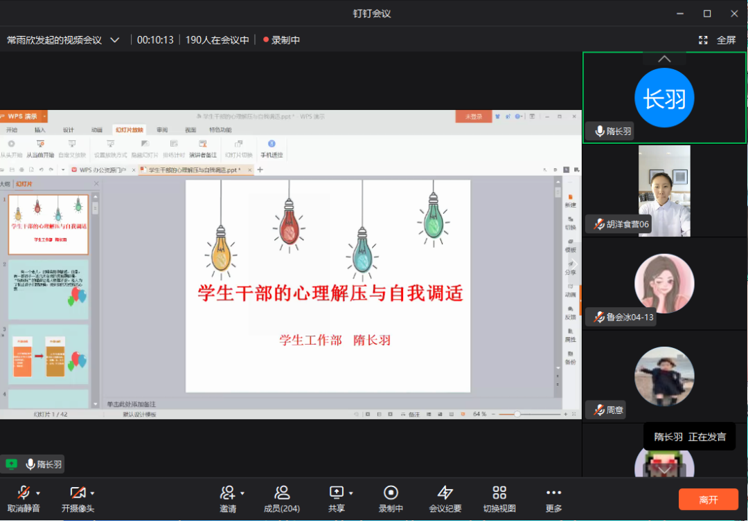Open the 邀请 invite icon
The width and height of the screenshot is (748, 521).
coord(227,494)
